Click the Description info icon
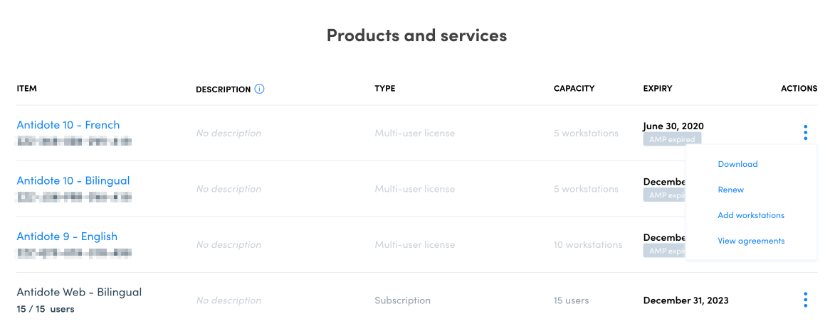 coord(259,89)
